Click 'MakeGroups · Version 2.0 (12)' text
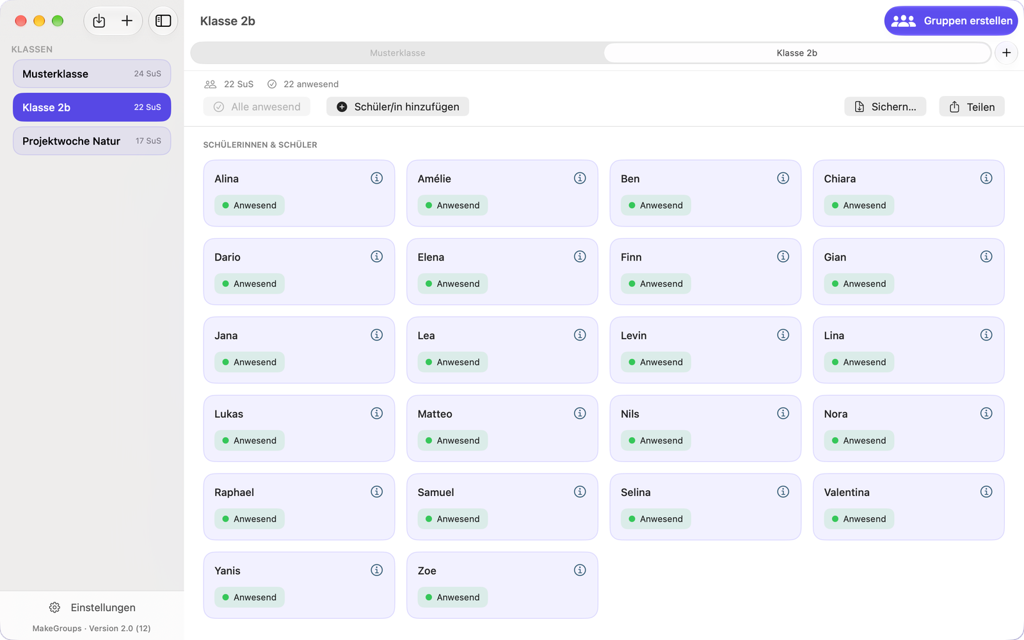 pos(92,628)
